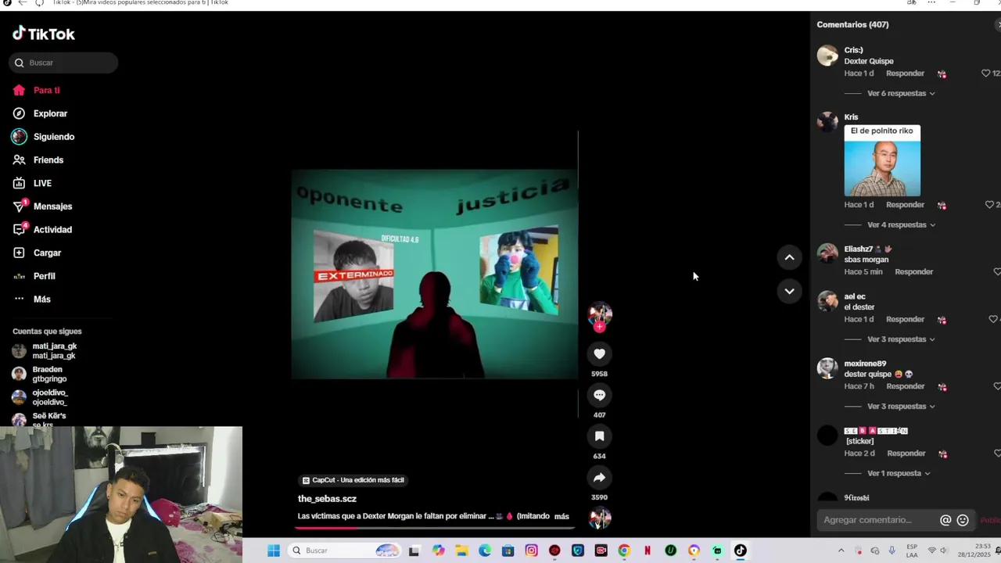Follow creator with red plus badge
The height and width of the screenshot is (563, 1001).
click(x=600, y=327)
